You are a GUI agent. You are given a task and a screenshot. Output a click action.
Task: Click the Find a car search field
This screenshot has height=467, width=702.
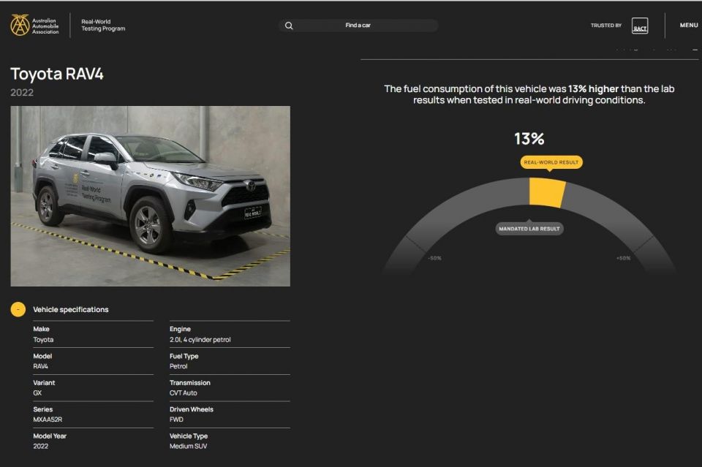[358, 26]
